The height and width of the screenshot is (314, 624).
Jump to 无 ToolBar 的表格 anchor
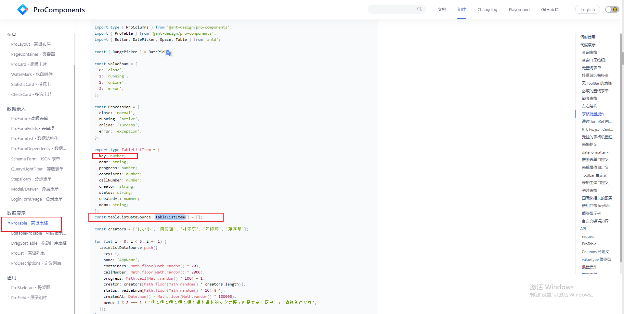(597, 83)
